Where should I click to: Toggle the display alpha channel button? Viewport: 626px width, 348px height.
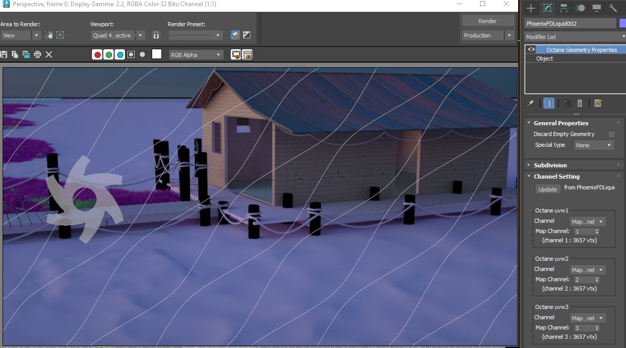[x=131, y=54]
